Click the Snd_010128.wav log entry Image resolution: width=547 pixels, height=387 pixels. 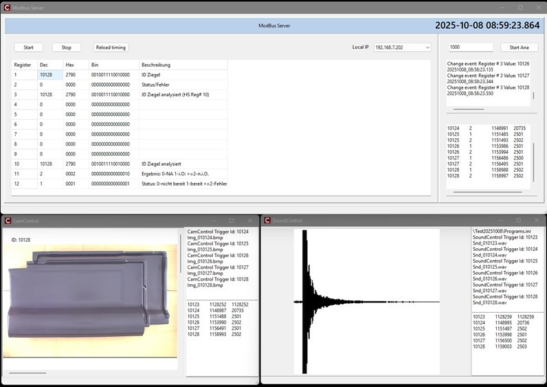[489, 302]
